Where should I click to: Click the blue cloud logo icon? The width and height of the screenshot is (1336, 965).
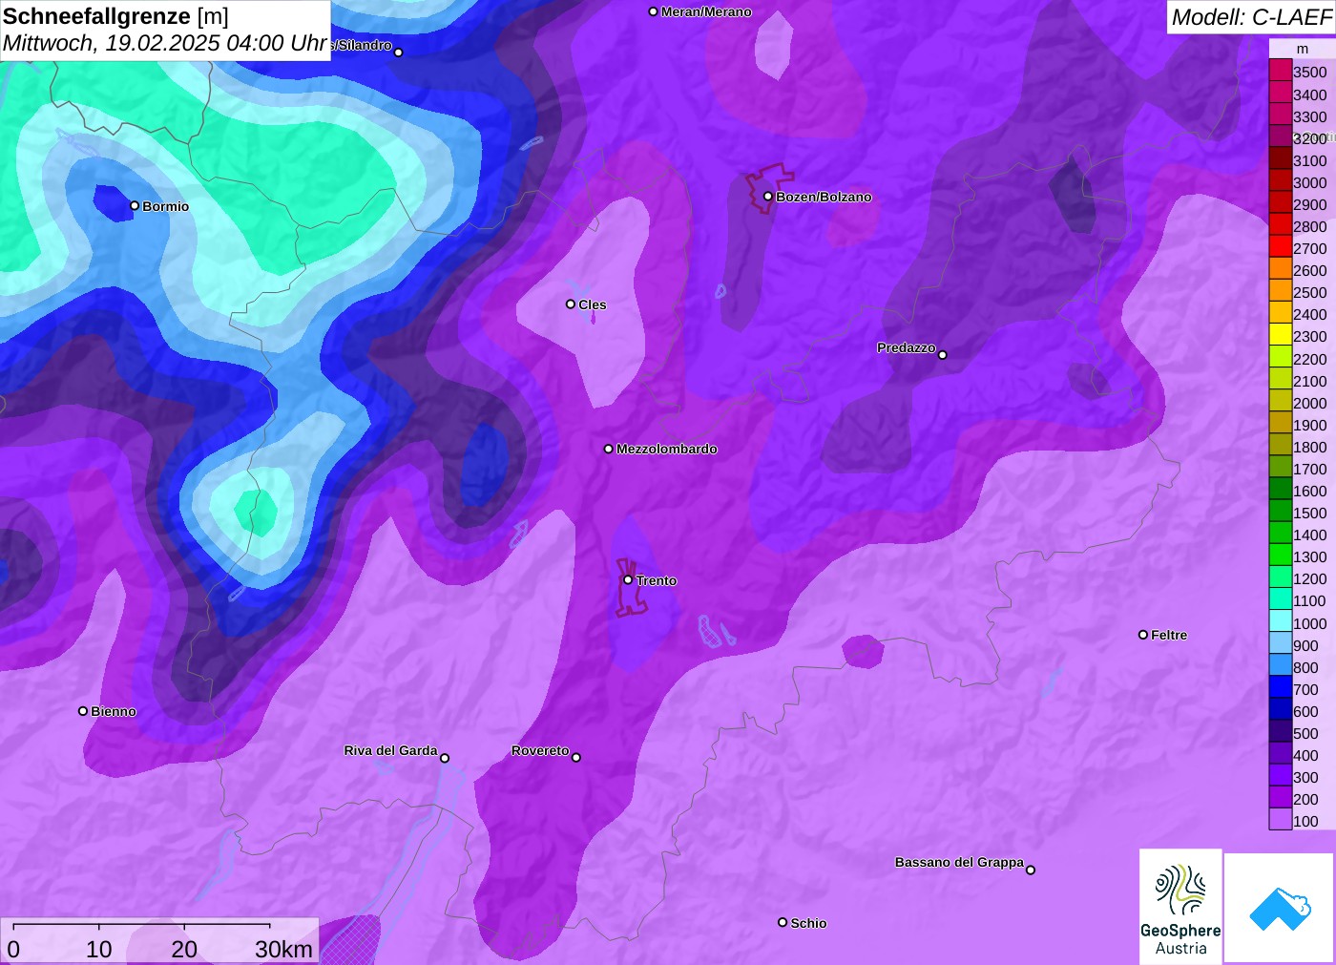tap(1280, 908)
